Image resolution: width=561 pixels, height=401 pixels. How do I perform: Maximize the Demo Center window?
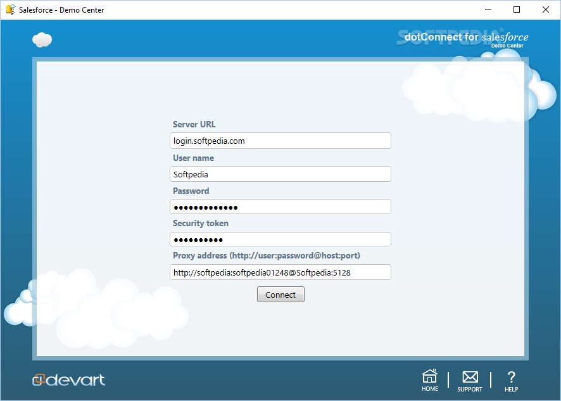(517, 10)
